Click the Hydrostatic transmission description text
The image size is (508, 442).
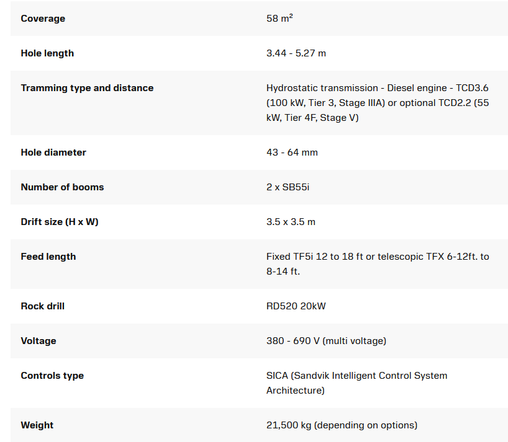point(378,103)
